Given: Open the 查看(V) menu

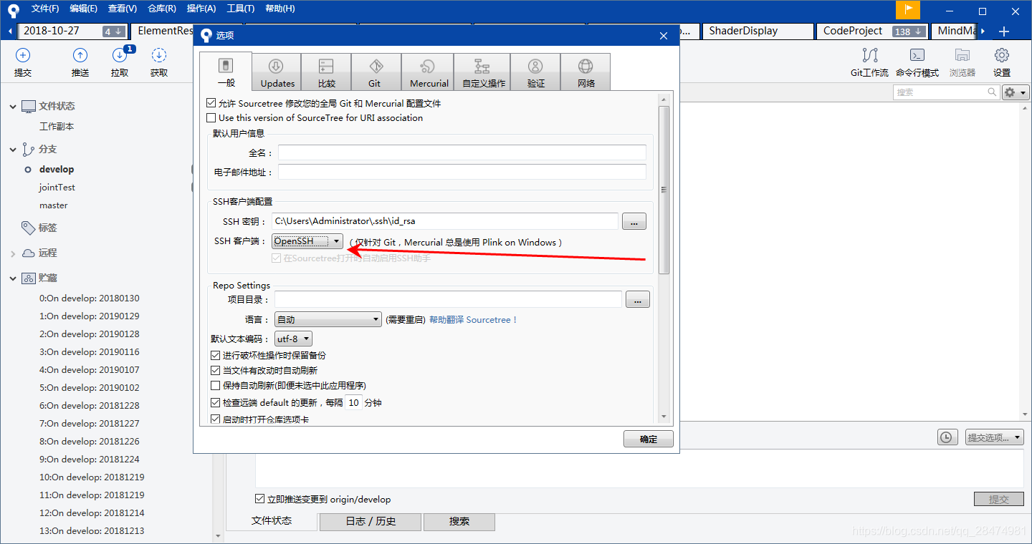Looking at the screenshot, I should click(x=123, y=9).
